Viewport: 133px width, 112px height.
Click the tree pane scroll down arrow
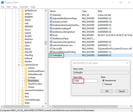[x=46, y=103]
